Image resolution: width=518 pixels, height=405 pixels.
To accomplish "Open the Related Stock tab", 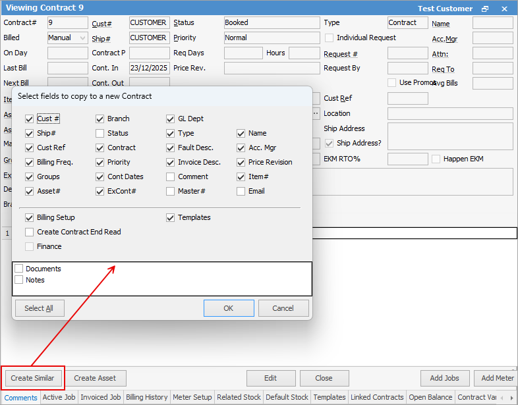I will click(239, 397).
